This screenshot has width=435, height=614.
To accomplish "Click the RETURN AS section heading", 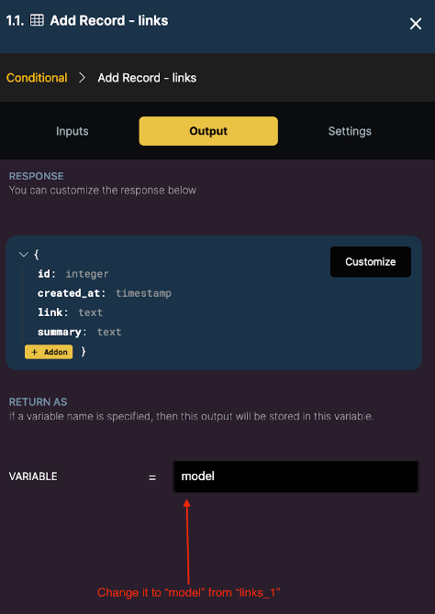I will point(38,402).
